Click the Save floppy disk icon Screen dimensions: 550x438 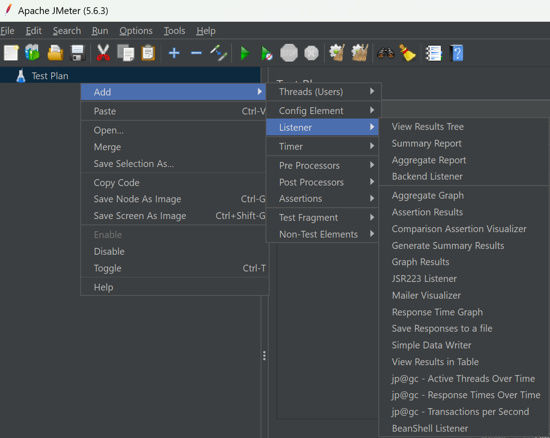tap(78, 53)
